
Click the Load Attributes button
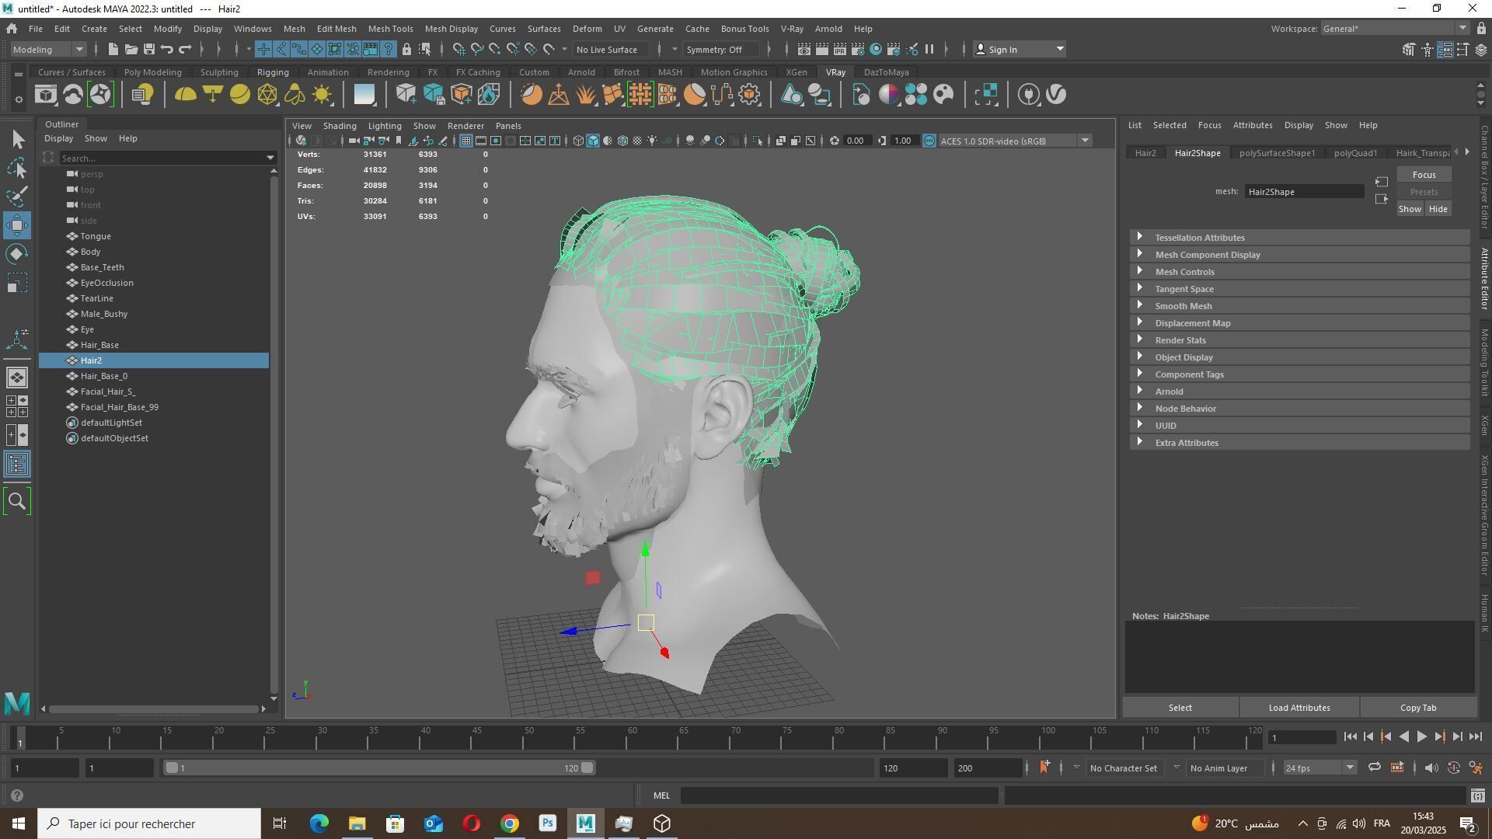click(x=1299, y=708)
